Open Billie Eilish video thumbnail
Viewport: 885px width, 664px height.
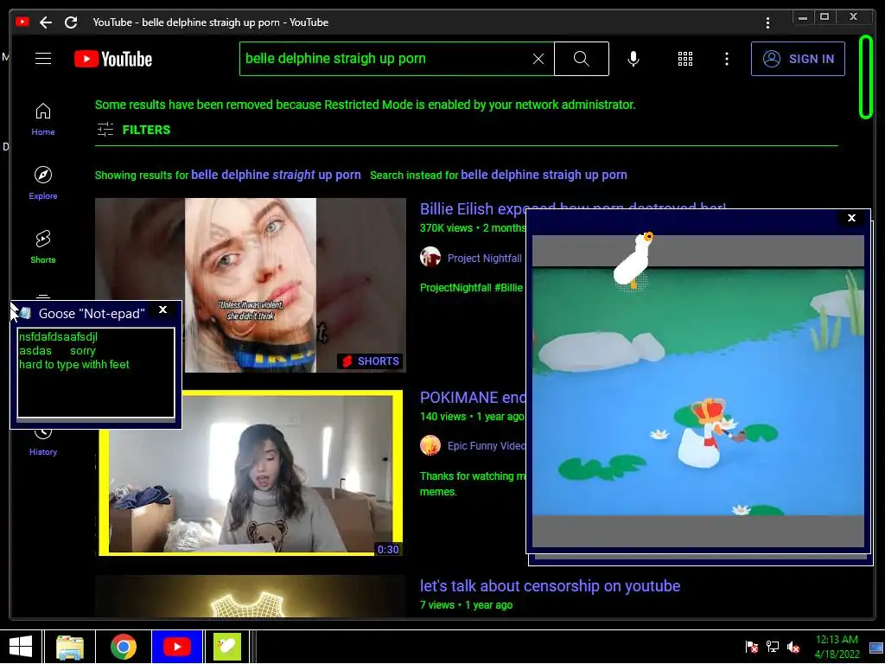(251, 285)
